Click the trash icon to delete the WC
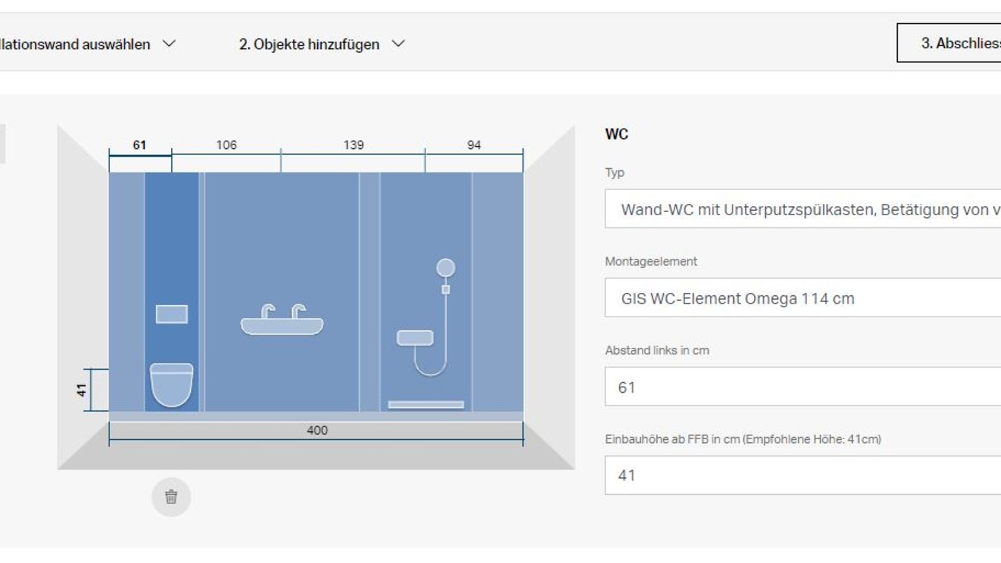Viewport: 1001px width, 563px height. pos(171,496)
